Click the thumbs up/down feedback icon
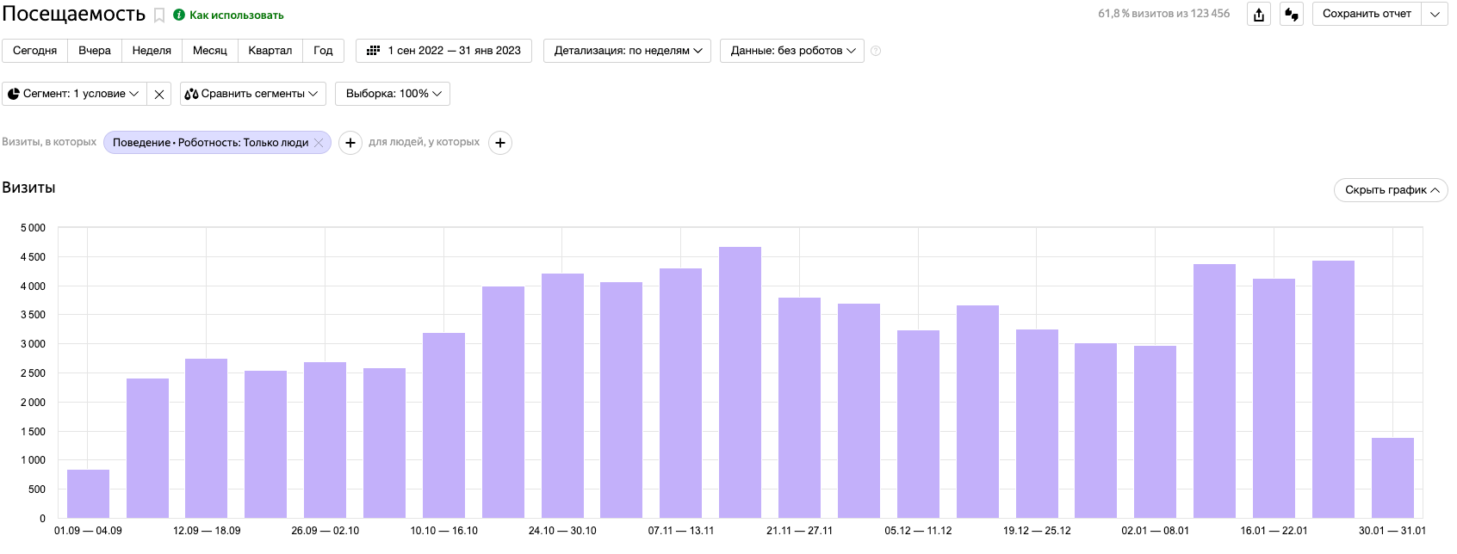 pyautogui.click(x=1291, y=15)
